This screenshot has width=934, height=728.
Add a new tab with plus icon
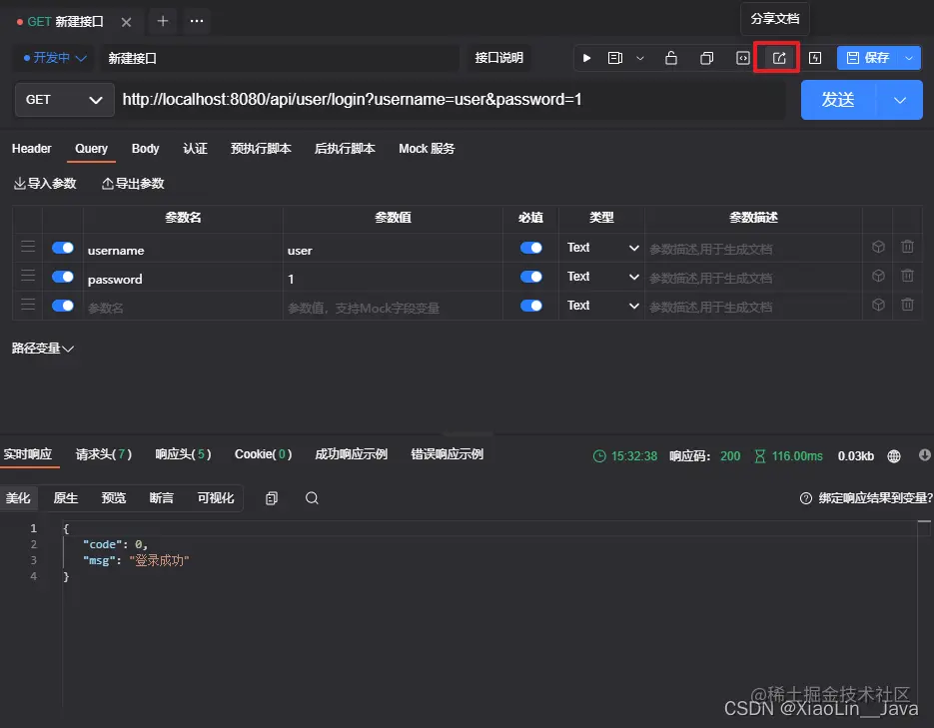tap(163, 21)
